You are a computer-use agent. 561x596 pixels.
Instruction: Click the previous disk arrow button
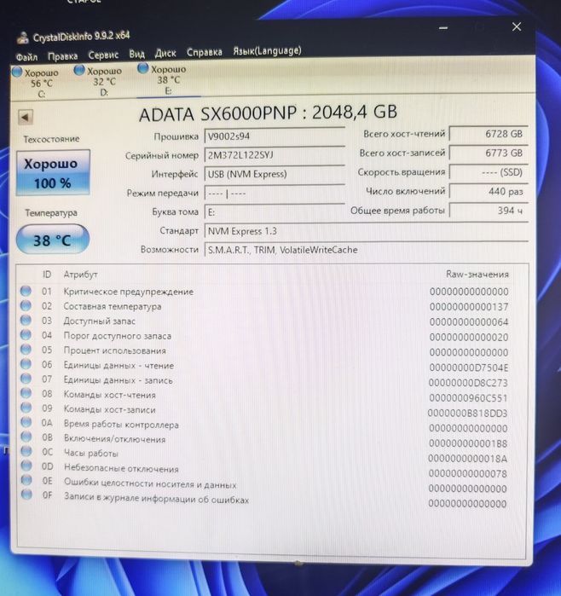coord(26,117)
